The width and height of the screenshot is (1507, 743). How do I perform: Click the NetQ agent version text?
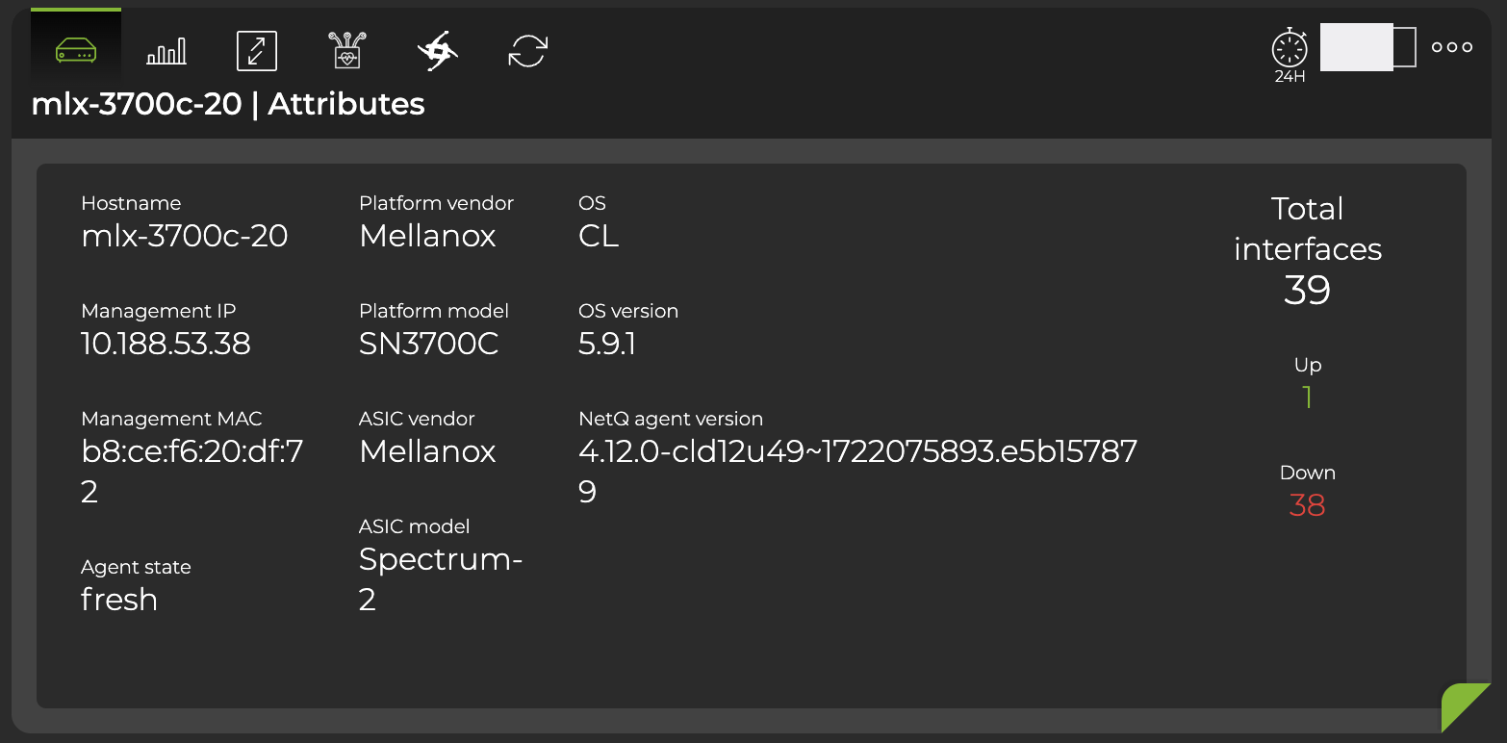pos(857,450)
